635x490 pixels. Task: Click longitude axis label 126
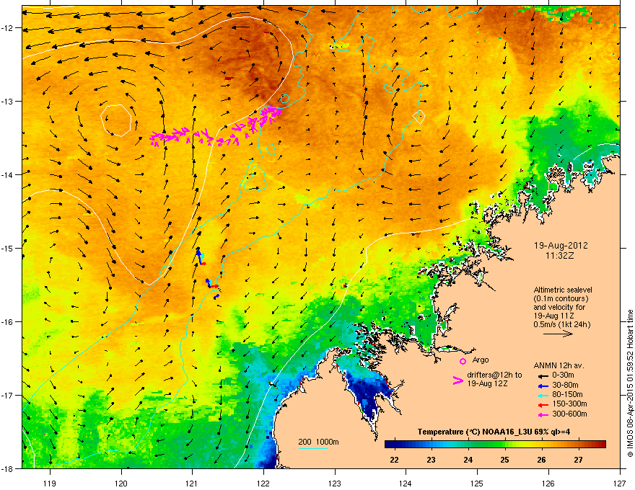[x=548, y=483]
